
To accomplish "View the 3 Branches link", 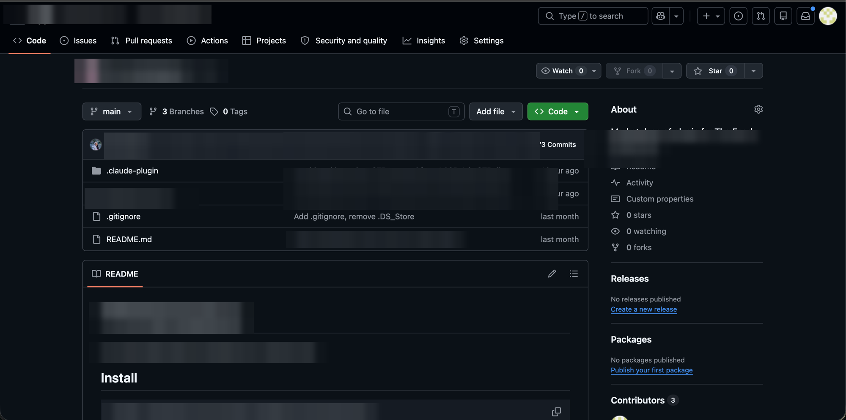I will click(x=176, y=111).
